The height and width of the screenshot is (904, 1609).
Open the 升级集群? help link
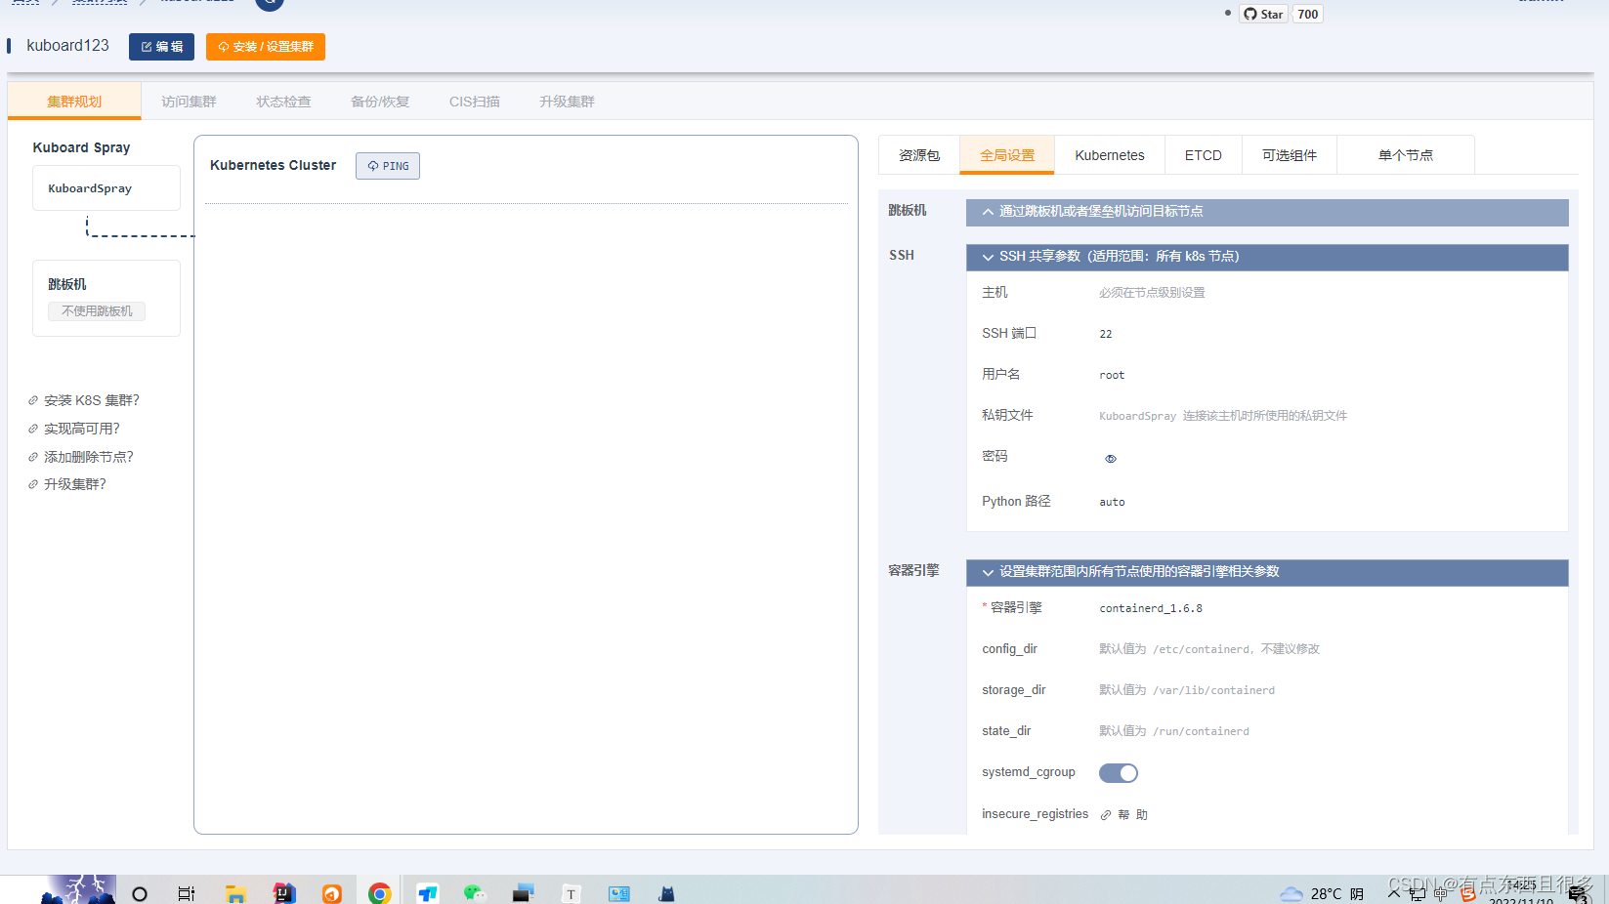click(75, 484)
